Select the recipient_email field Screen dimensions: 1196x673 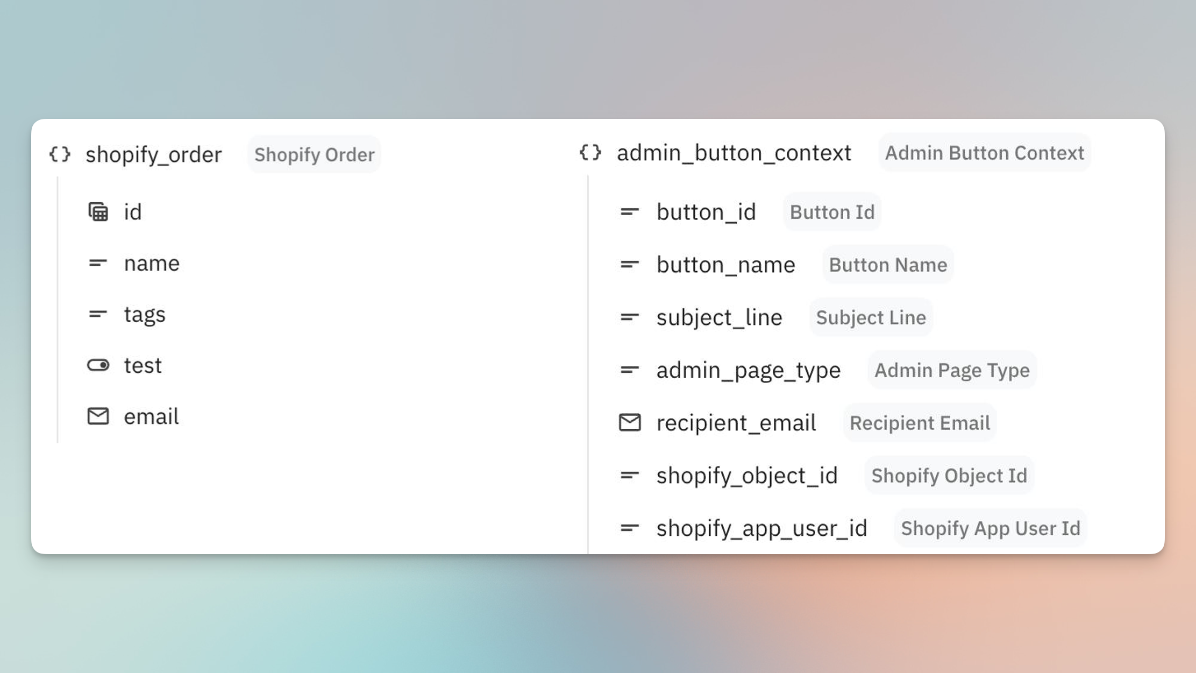736,423
